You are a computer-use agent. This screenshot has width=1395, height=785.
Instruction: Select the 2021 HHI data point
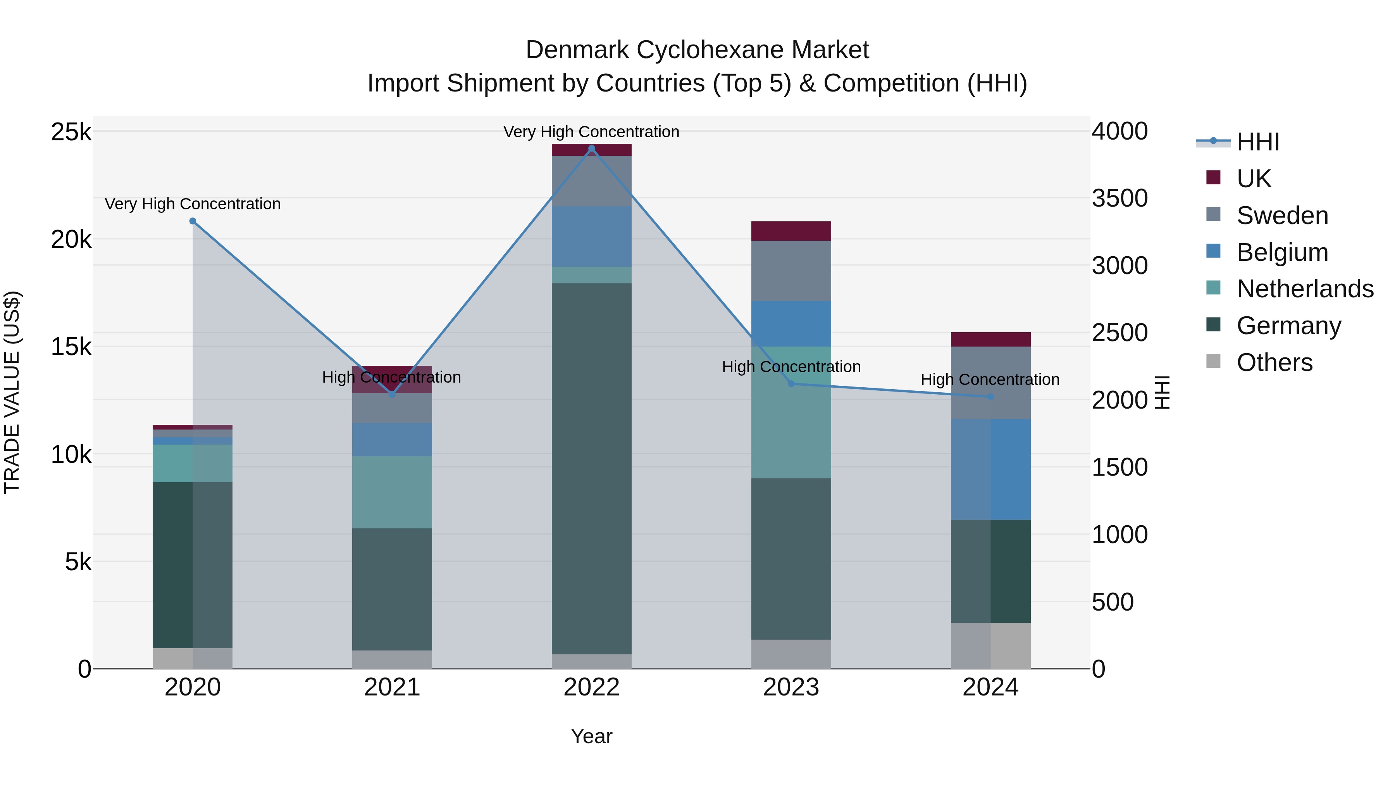tap(392, 394)
